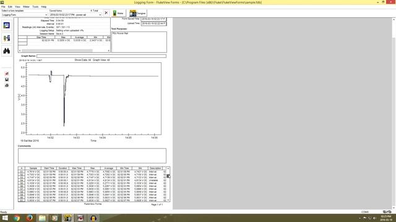Screen dimensions: 396x222
Task: Open File Explorer from the taskbar
Action: (x=42, y=218)
